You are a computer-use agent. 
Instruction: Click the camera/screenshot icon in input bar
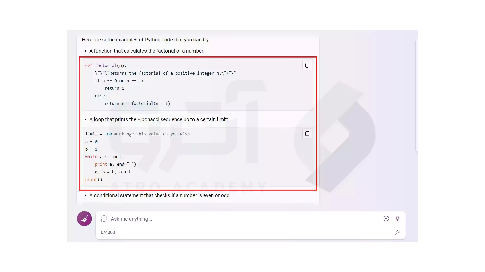click(x=386, y=219)
